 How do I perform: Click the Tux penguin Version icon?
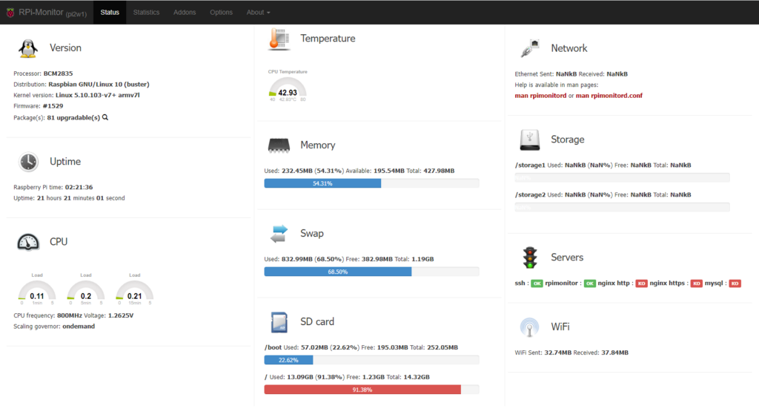[28, 48]
